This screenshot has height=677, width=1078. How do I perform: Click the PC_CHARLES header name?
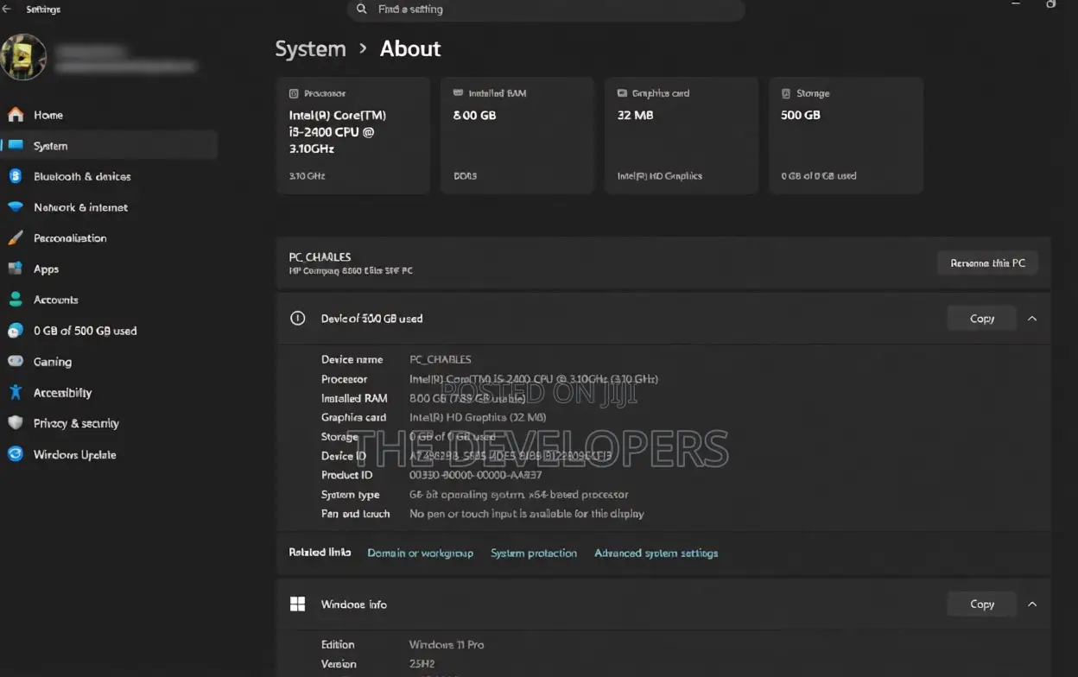[320, 257]
